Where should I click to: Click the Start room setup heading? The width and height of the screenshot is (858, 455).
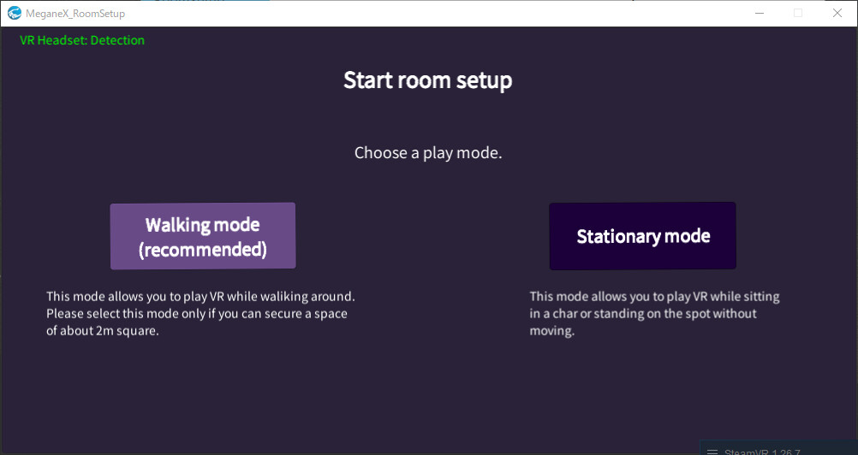click(427, 80)
